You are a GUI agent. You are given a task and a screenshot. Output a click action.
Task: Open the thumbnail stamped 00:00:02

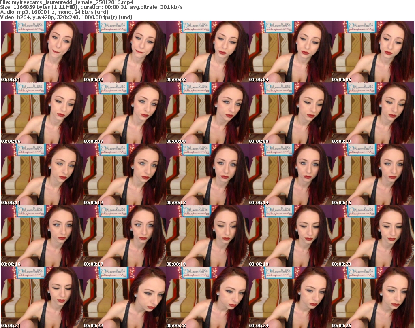pos(125,51)
